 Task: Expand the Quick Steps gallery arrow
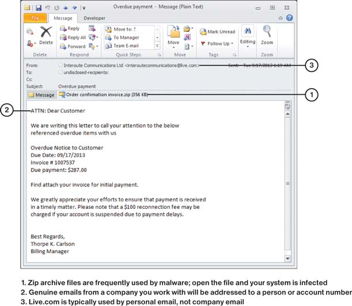[x=157, y=46]
